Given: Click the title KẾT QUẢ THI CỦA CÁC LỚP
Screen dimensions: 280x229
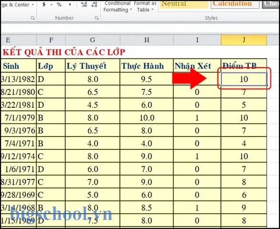Looking at the screenshot, I should [x=64, y=52].
